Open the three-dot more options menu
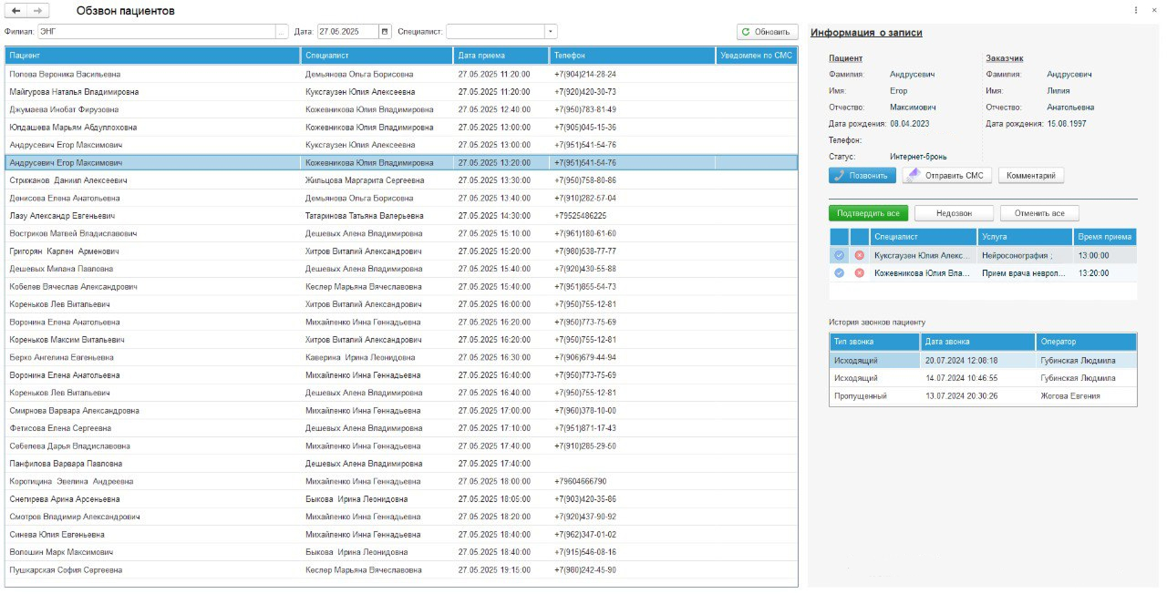The image size is (1167, 594). 1136,10
